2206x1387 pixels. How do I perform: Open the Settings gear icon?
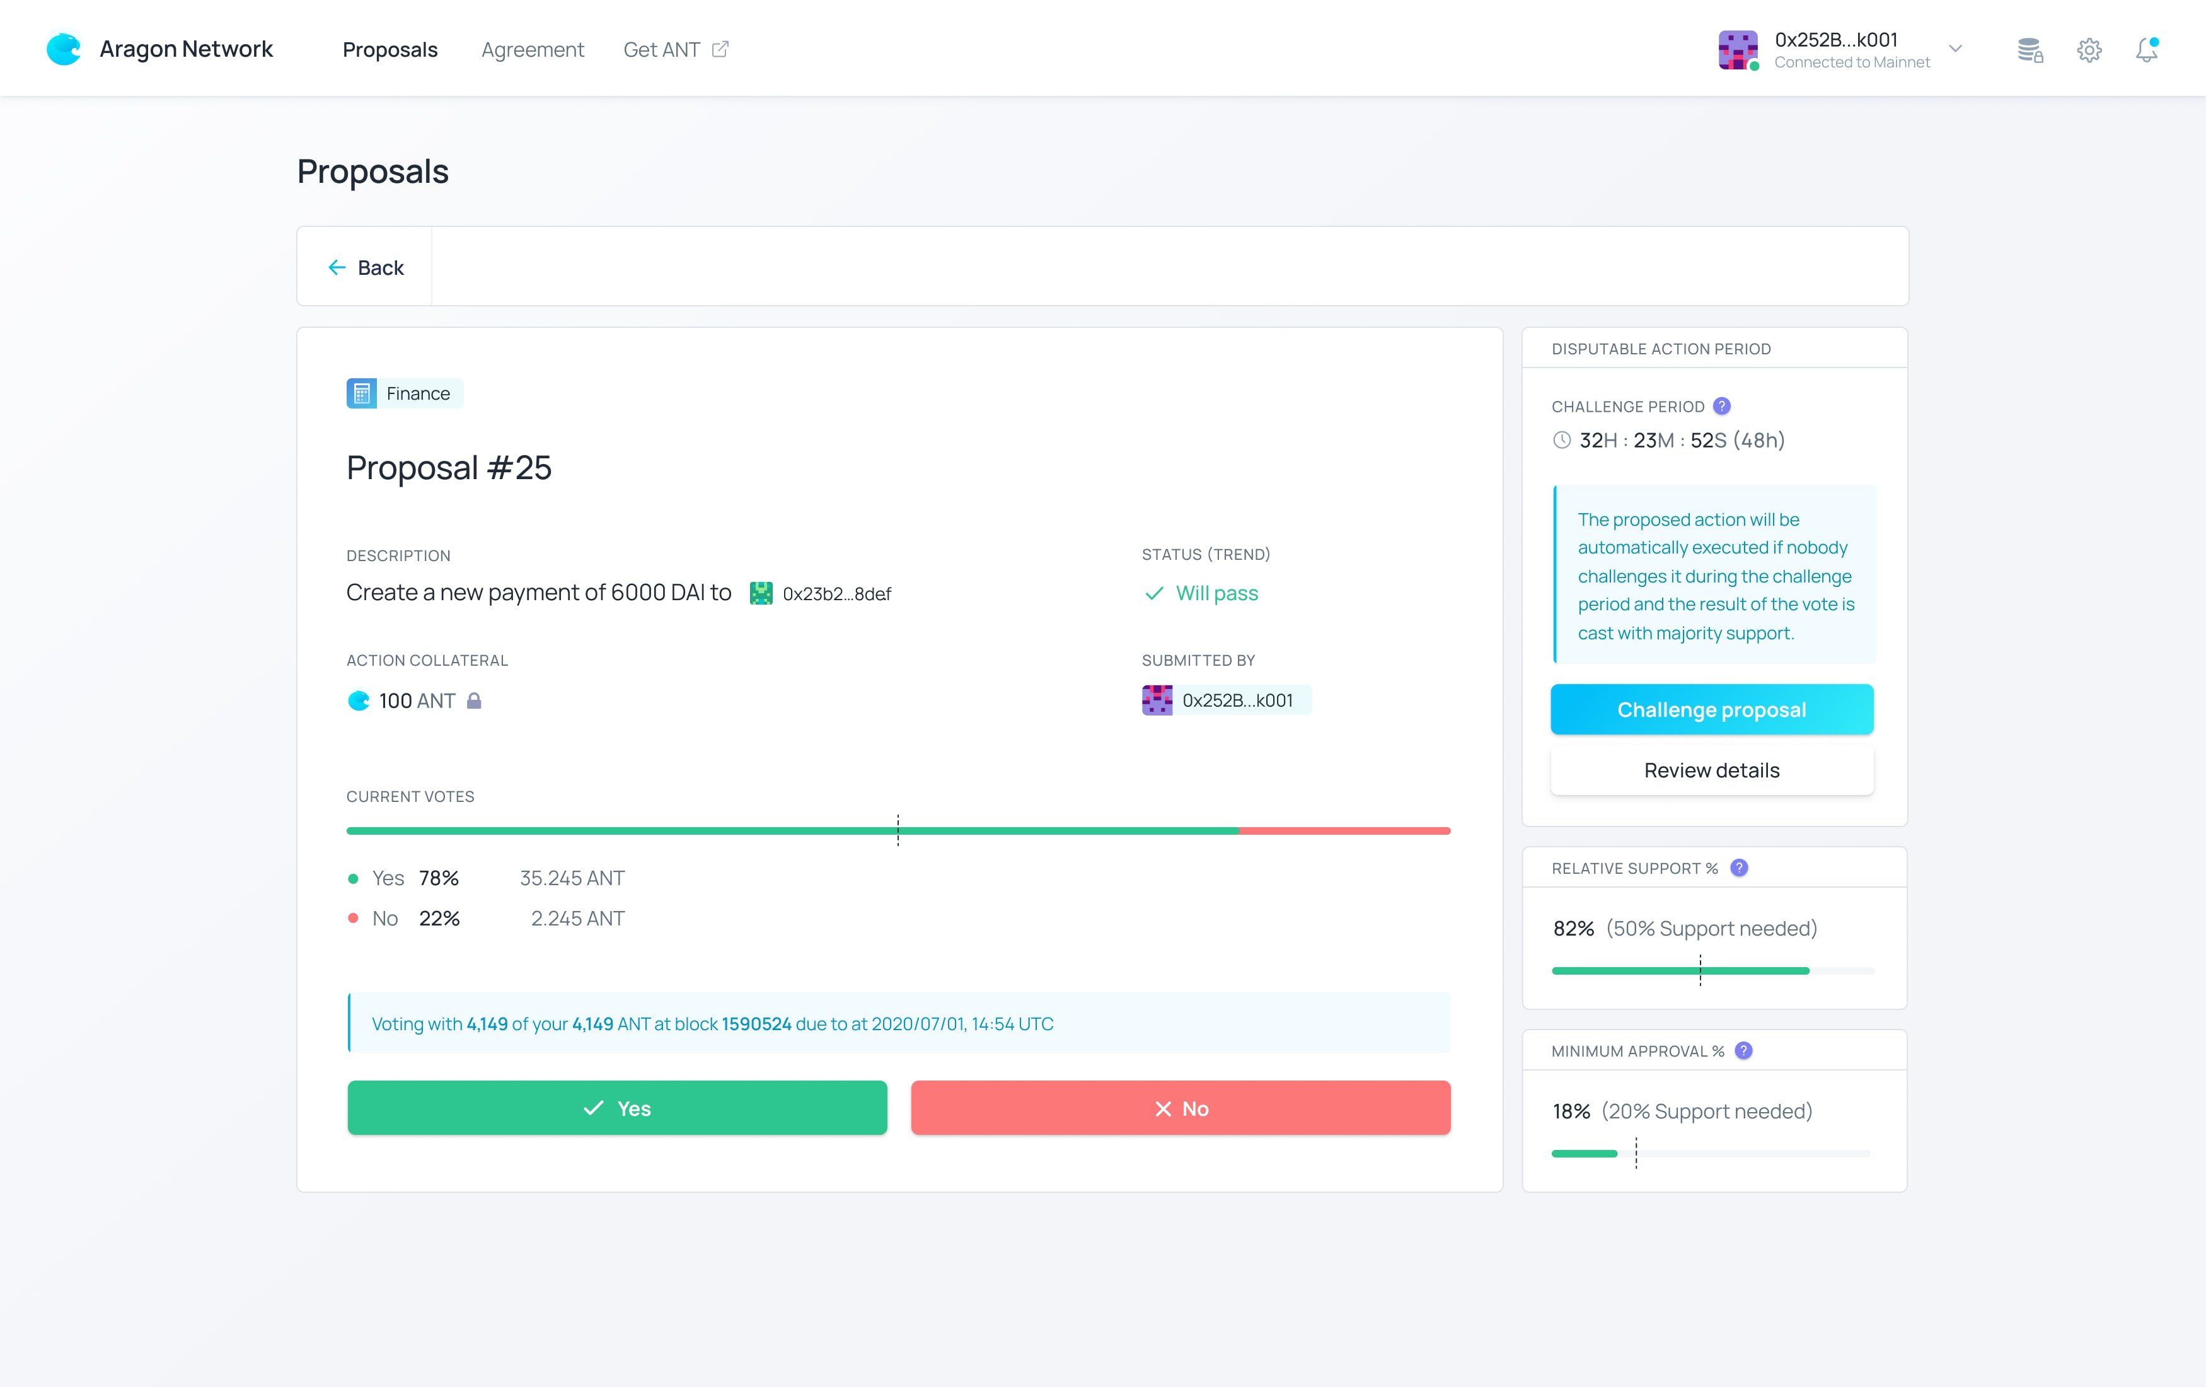[2089, 50]
